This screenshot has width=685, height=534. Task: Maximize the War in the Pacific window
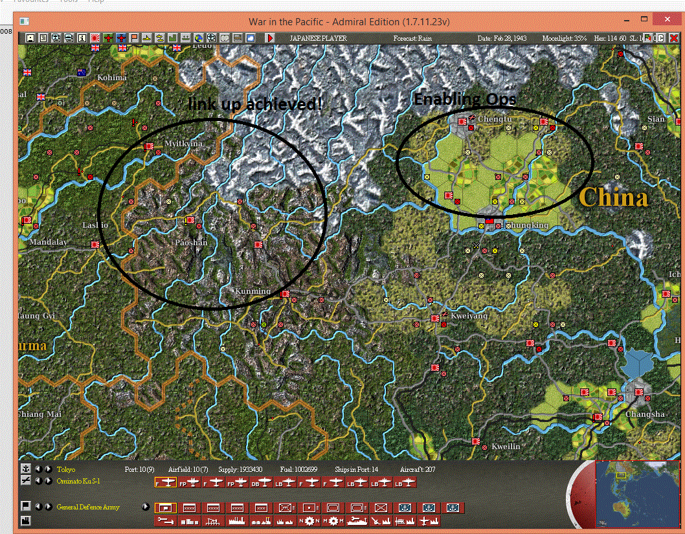pyautogui.click(x=644, y=19)
